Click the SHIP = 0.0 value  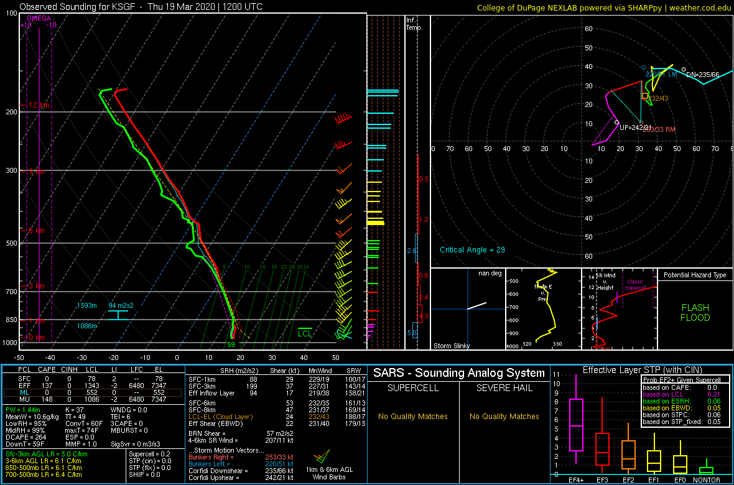146,474
